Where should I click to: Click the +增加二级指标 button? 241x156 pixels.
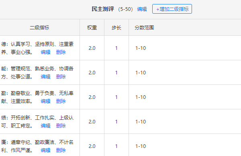coord(172,9)
